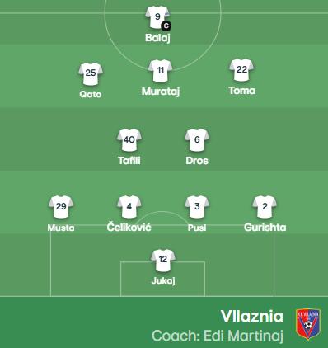Open Čeliković's number 4 shirt icon
This screenshot has height=348, width=328.
[129, 207]
